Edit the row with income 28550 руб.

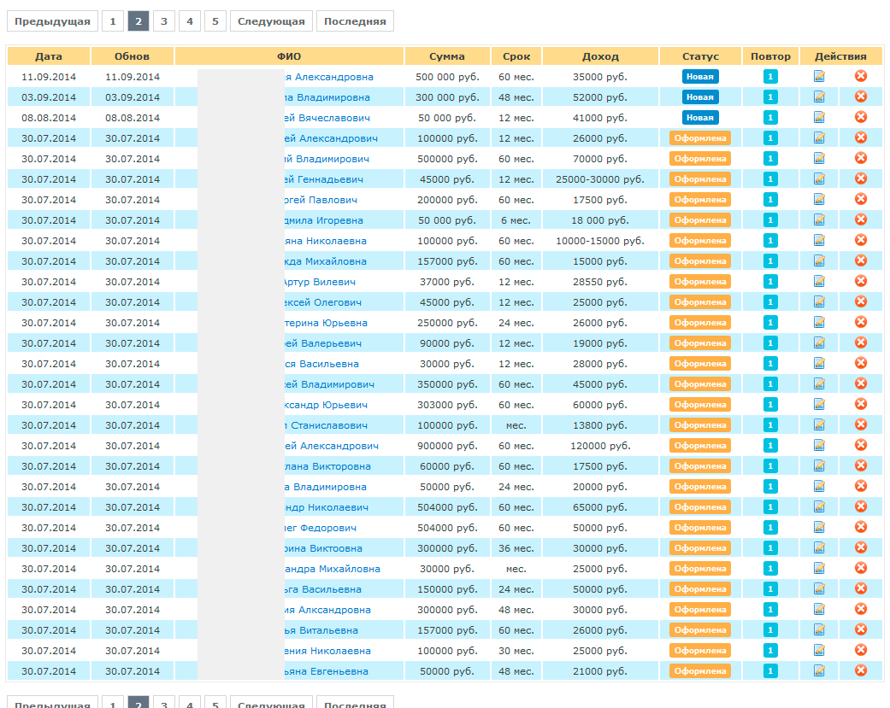click(819, 281)
